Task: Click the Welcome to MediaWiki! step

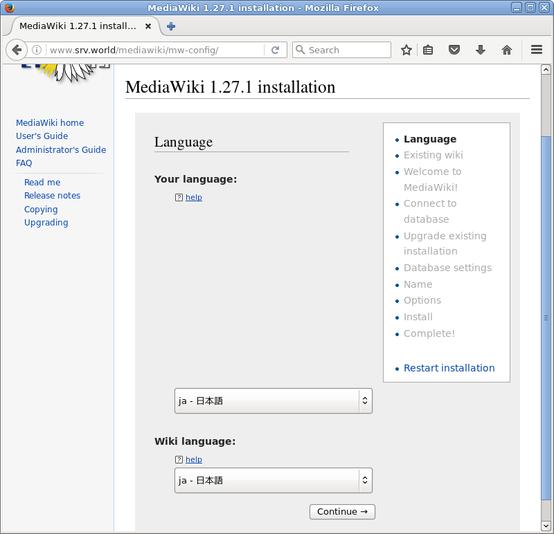Action: (432, 180)
